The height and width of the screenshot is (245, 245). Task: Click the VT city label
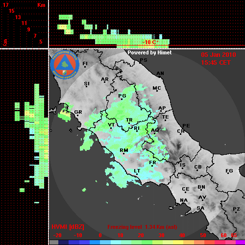tap(111, 125)
